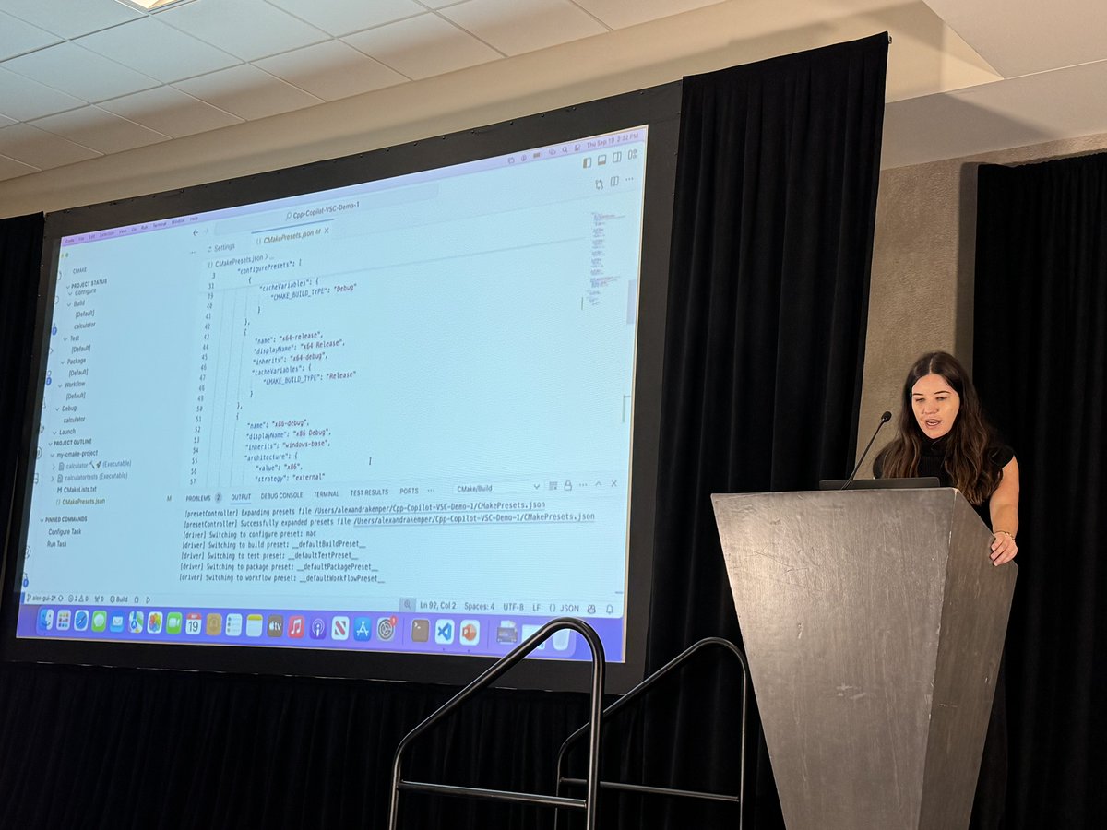1107x830 pixels.
Task: Click the editor vertical scrollbar thumb
Action: pyautogui.click(x=631, y=302)
